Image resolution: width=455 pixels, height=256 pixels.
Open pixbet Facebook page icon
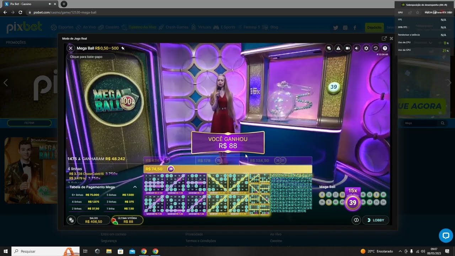355,27
